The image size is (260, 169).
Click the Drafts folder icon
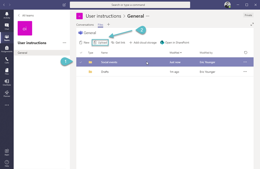(90, 71)
